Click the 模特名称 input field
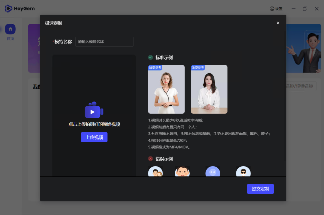 [x=104, y=42]
